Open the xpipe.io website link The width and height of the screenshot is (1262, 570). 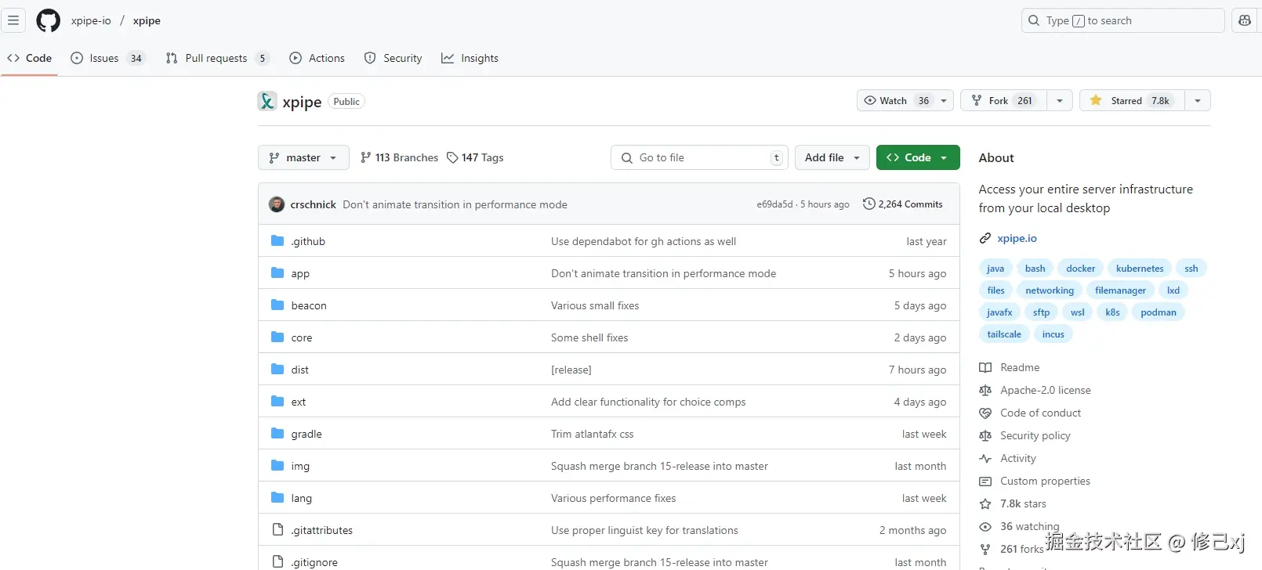click(1017, 238)
